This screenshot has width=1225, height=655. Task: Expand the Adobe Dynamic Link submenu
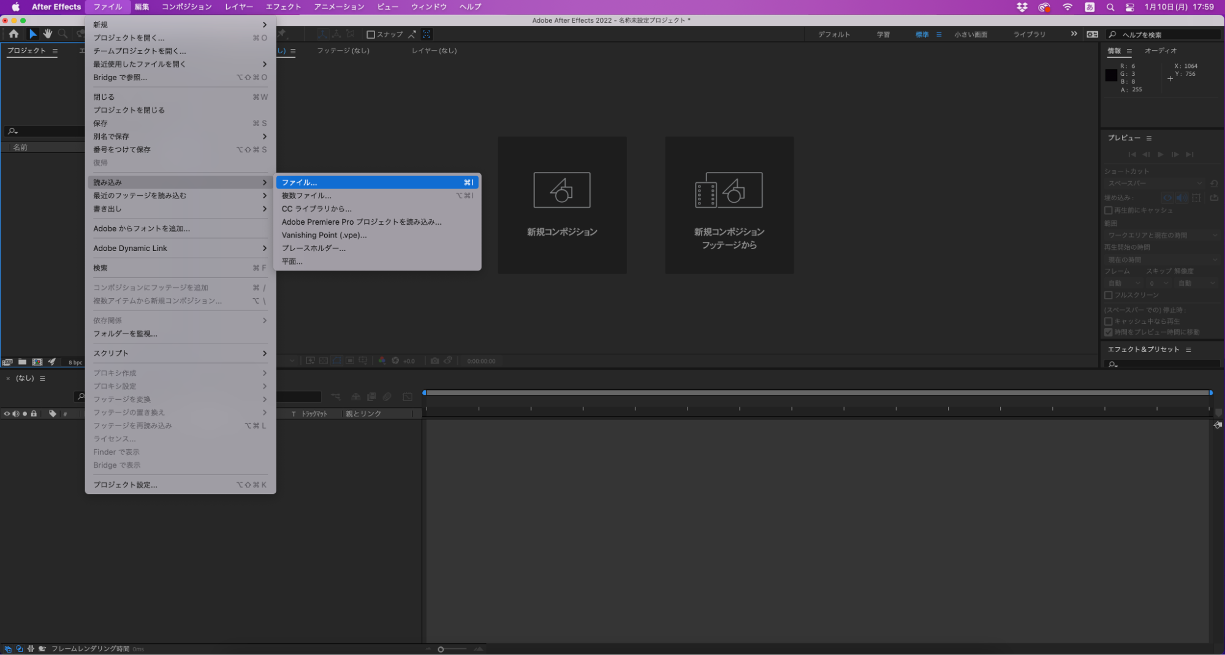180,248
